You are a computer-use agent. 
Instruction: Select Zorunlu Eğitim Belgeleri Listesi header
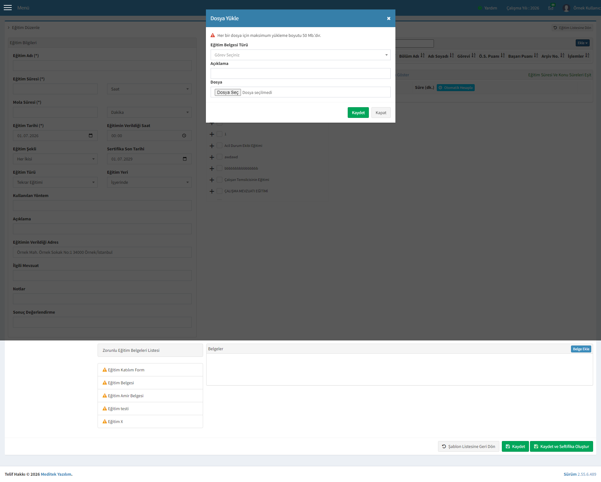click(150, 350)
